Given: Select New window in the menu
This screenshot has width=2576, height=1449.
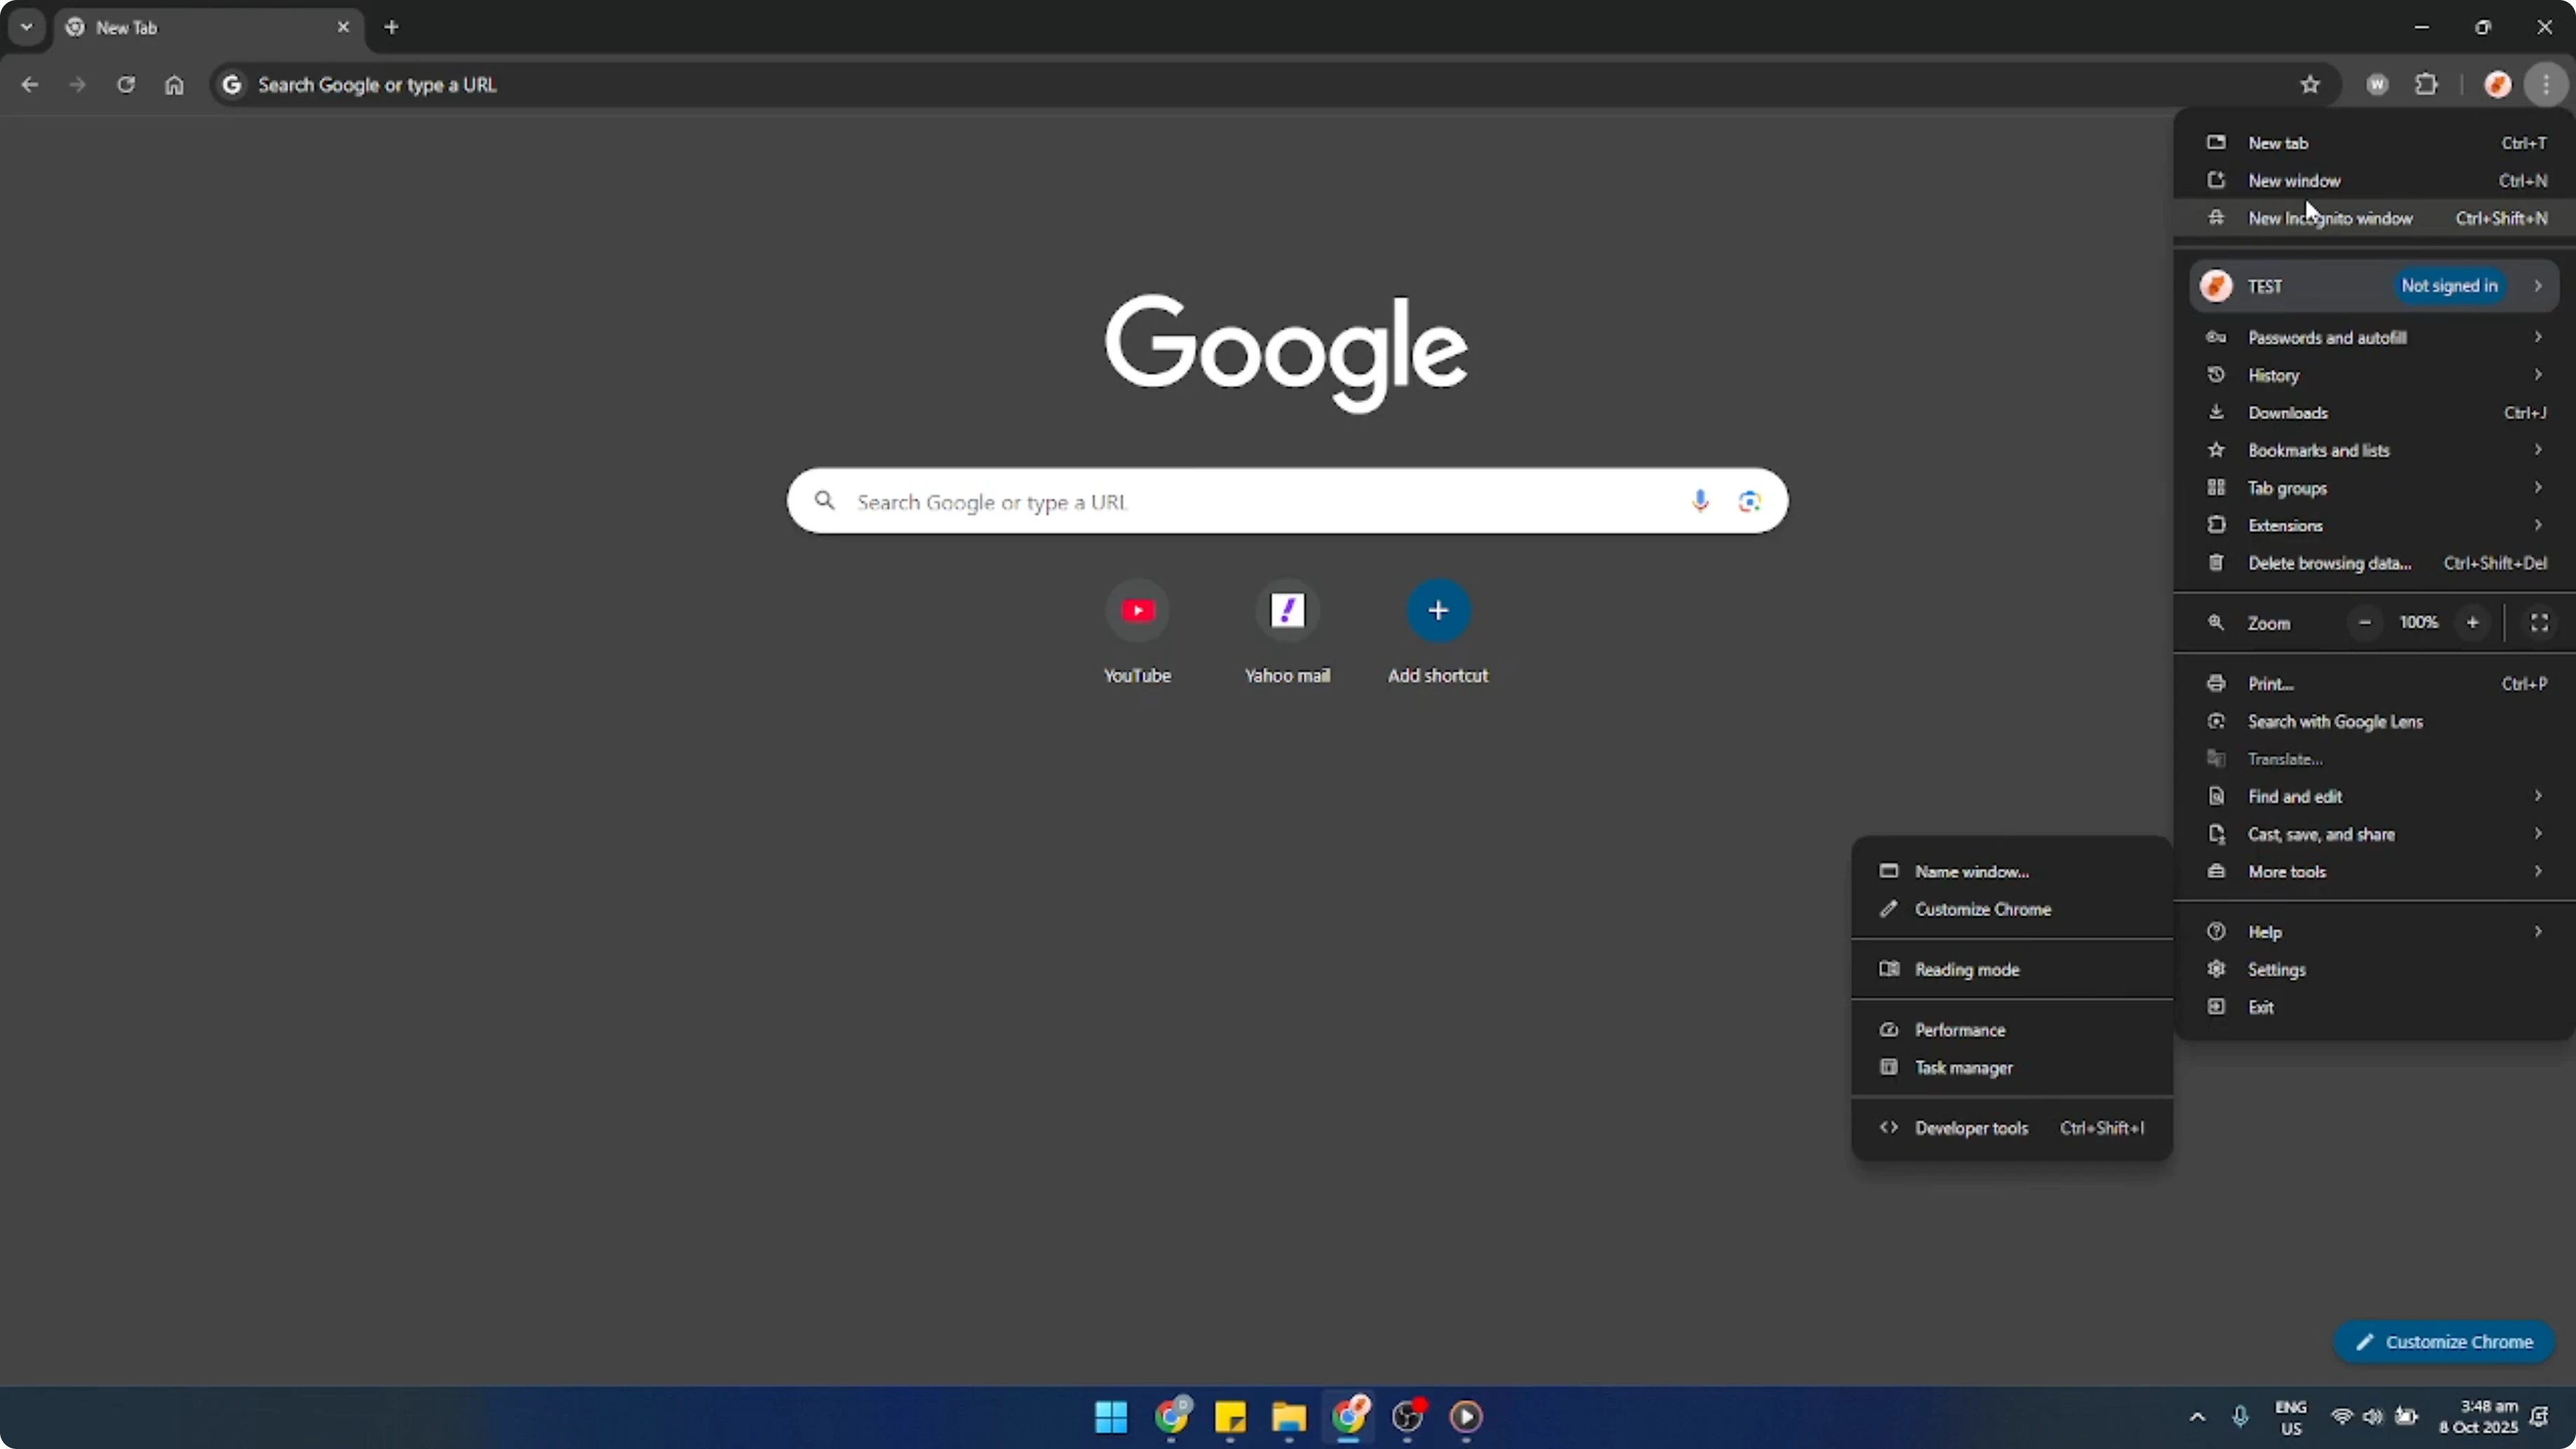Looking at the screenshot, I should pos(2374,181).
